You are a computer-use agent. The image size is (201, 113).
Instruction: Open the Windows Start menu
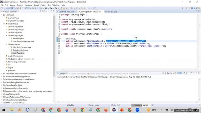click(4, 110)
